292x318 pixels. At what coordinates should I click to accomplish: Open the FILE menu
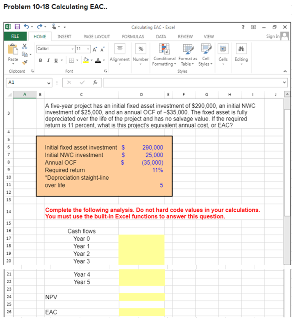15,36
